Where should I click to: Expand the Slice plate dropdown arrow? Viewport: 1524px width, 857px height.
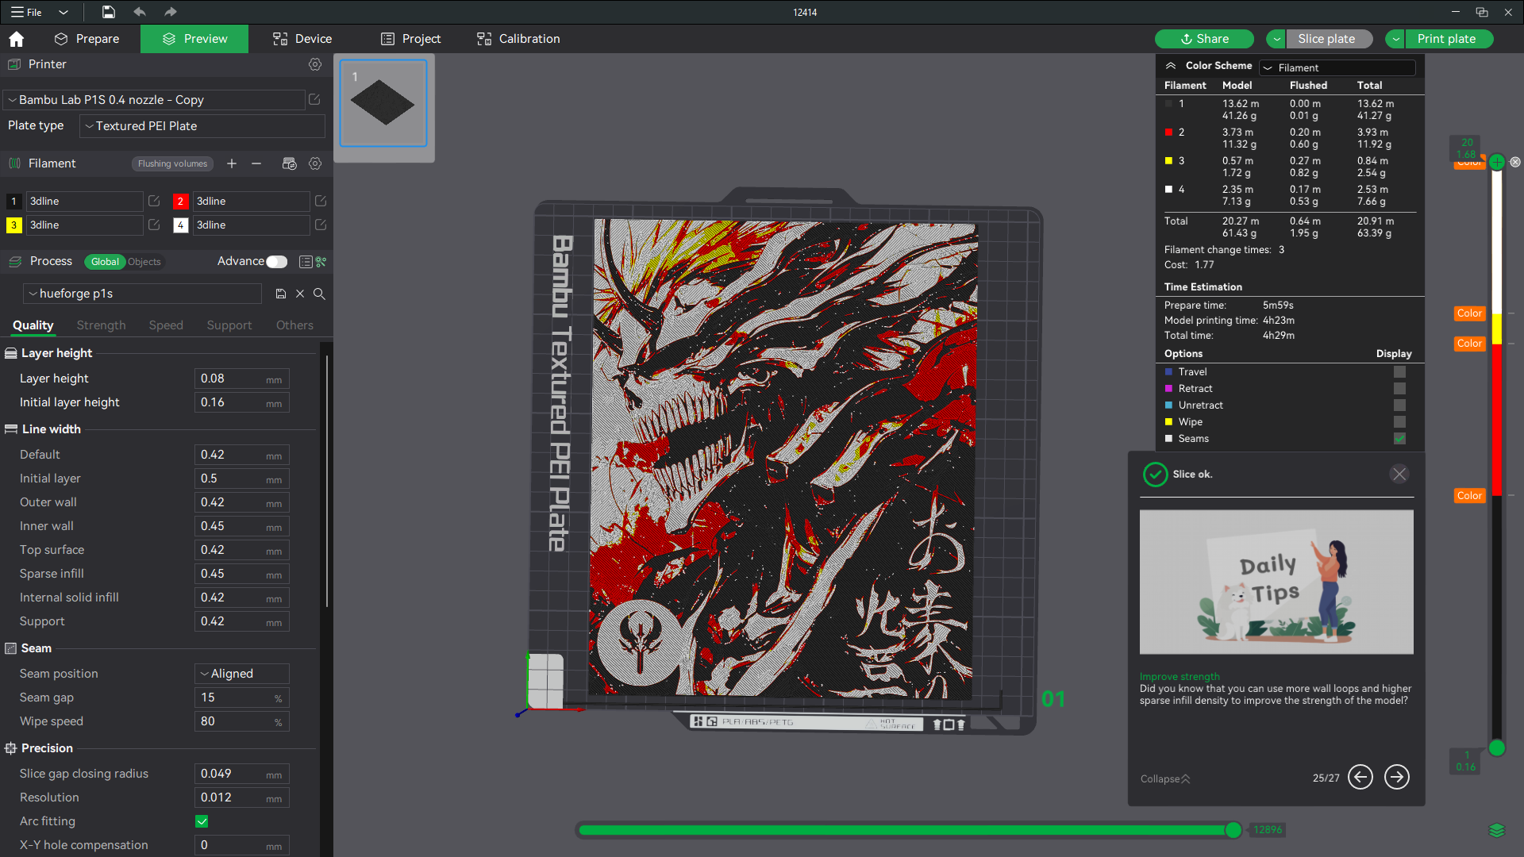pos(1276,39)
